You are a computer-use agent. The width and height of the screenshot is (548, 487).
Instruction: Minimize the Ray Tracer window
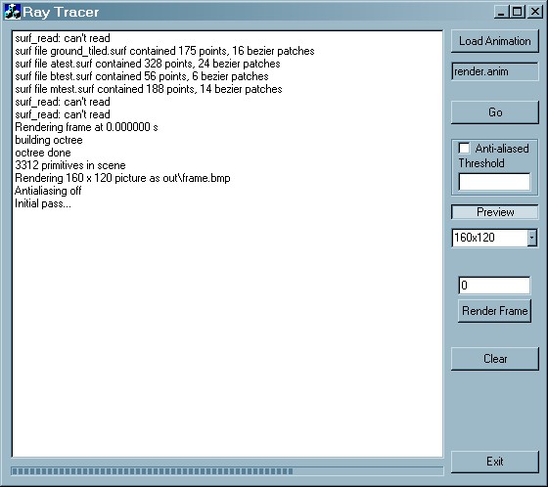click(x=501, y=12)
